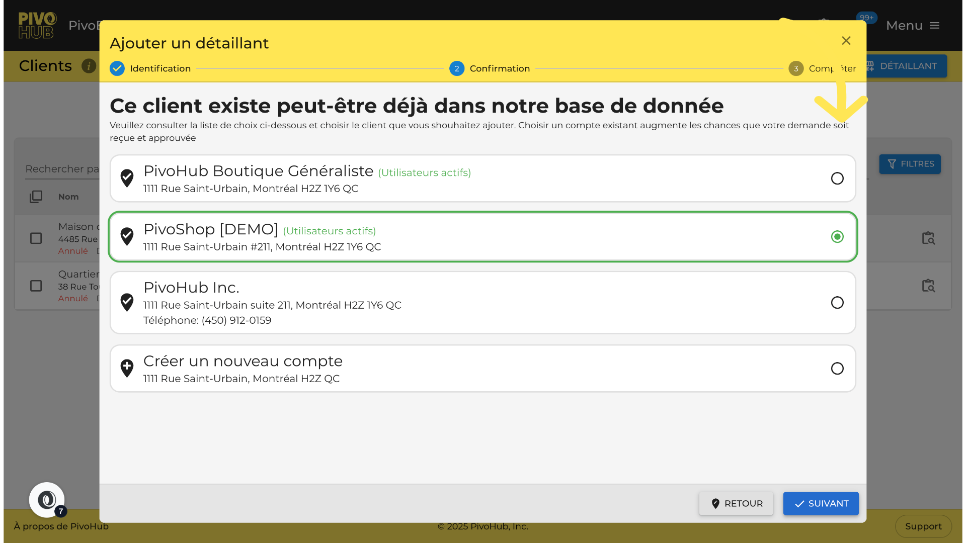Screen dimensions: 966x543
Task: Click the select-all copy icon beside Nom
Action: (x=36, y=197)
